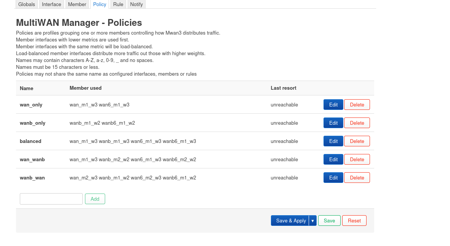Select the wanb_only policy name
Viewport: 450px width, 246px height.
coord(32,123)
